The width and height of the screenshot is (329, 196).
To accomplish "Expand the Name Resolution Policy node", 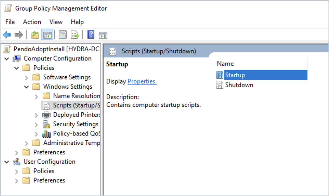I will click(36, 96).
